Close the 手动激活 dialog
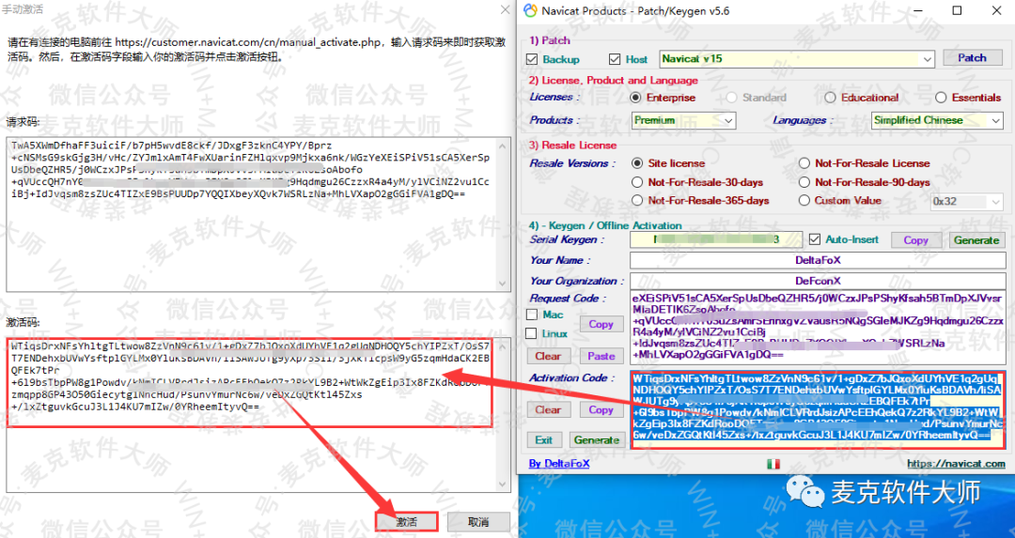 click(506, 9)
